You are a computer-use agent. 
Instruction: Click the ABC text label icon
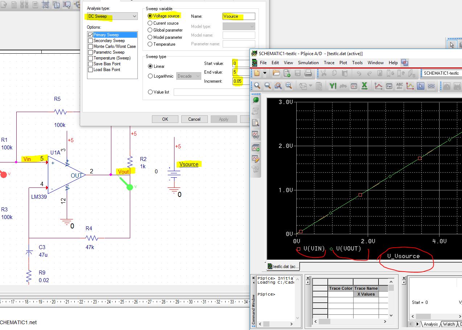pos(399,86)
